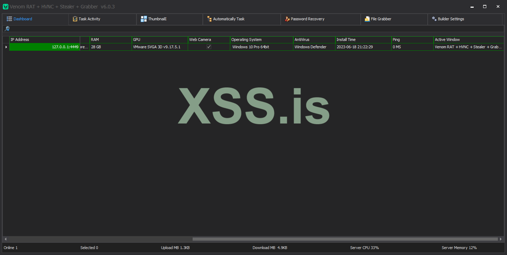Sort by the IP Address column header
Image resolution: width=507 pixels, height=255 pixels.
tap(45, 40)
